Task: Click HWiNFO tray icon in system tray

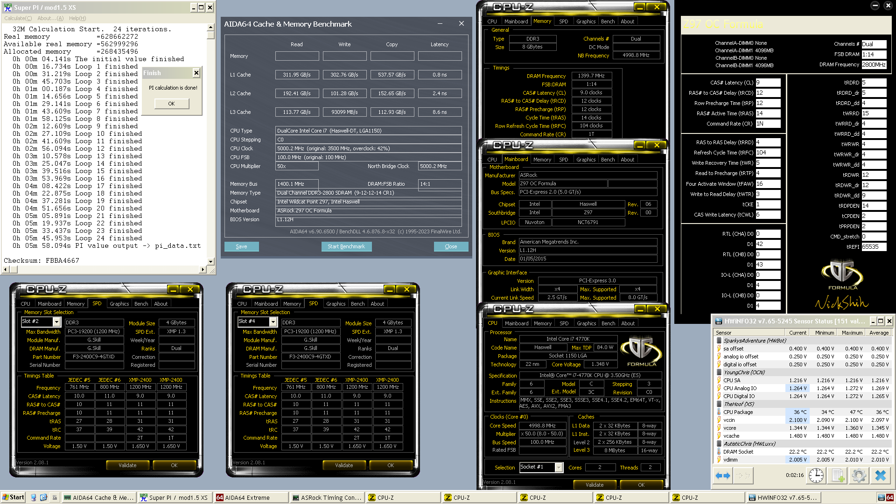Action: click(882, 497)
